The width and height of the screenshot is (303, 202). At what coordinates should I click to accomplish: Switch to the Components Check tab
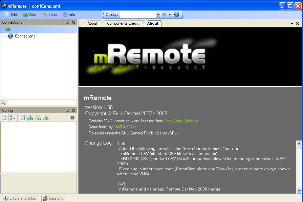[123, 23]
